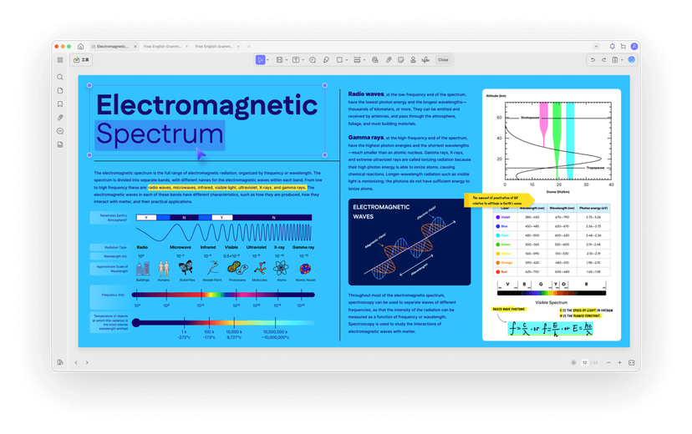
Task: Open the shopping cart icon
Action: coord(623,46)
